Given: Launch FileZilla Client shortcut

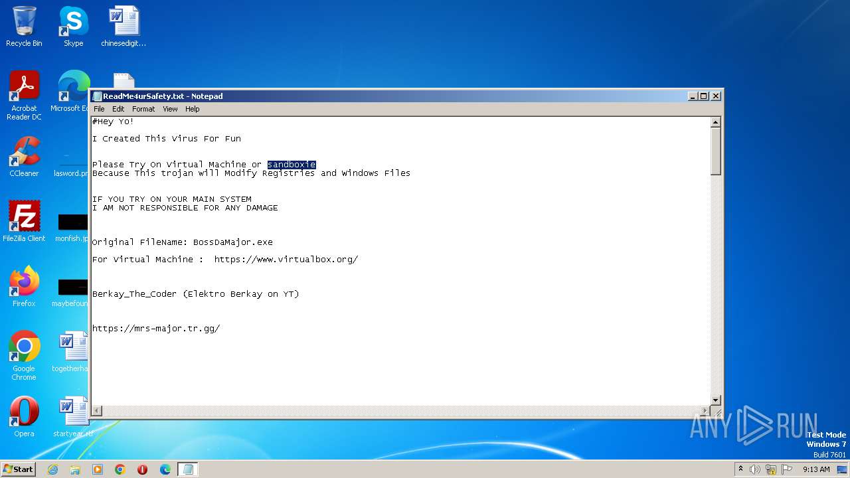Looking at the screenshot, I should [24, 222].
